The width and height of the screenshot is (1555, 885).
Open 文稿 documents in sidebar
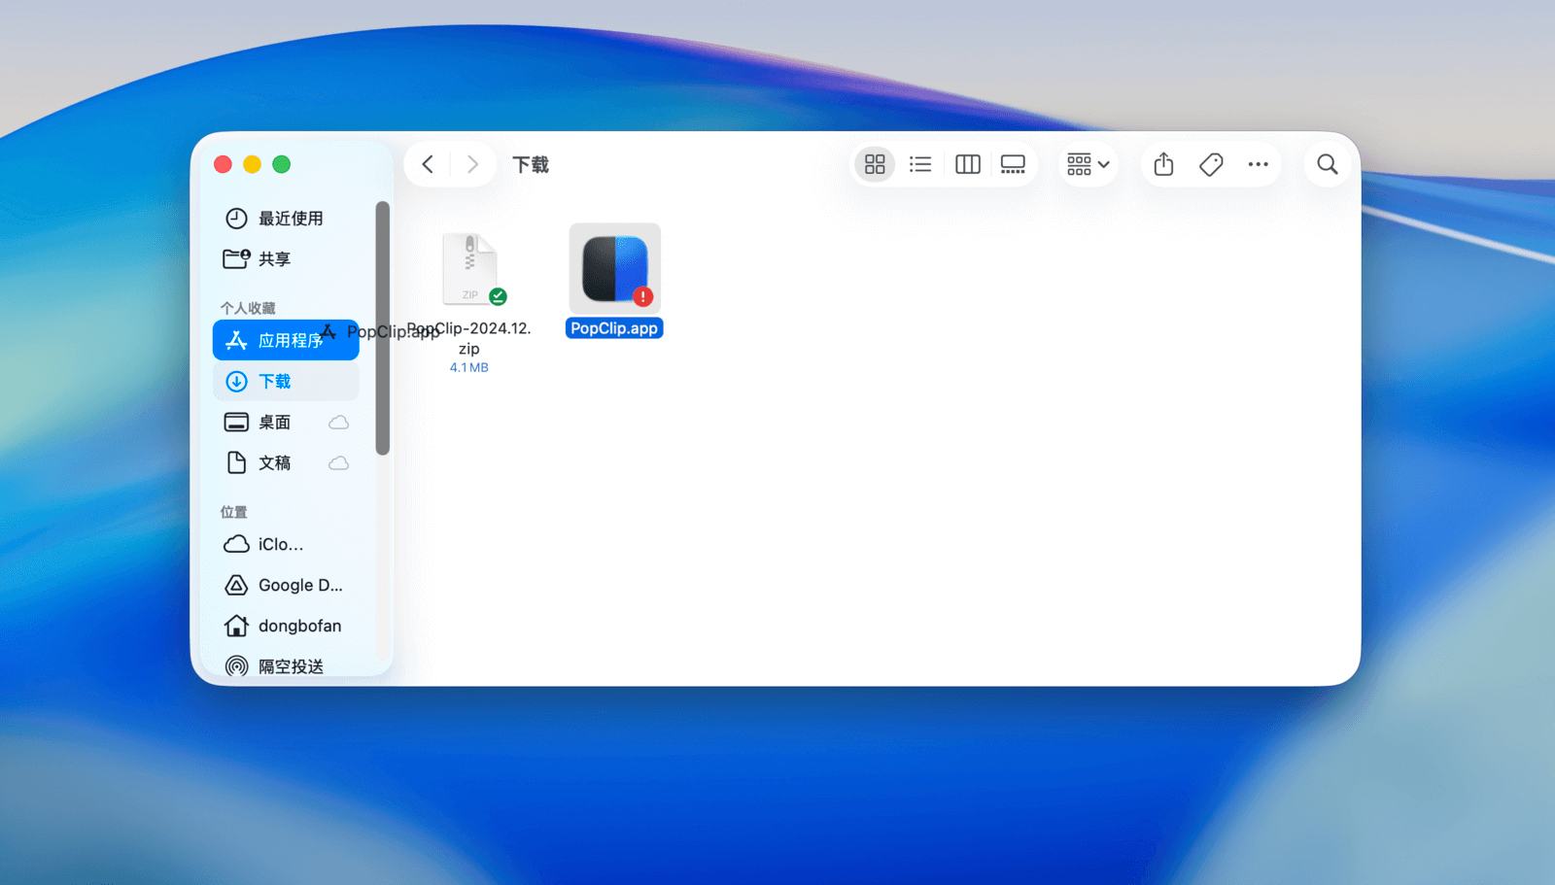pos(273,463)
